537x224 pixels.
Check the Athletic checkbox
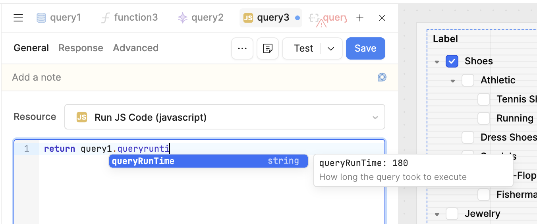coord(468,80)
